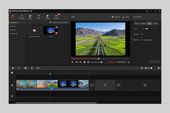Toggle fullscreen preview in the player

pos(129,62)
